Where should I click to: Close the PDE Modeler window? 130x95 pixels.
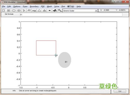tap(125, 2)
